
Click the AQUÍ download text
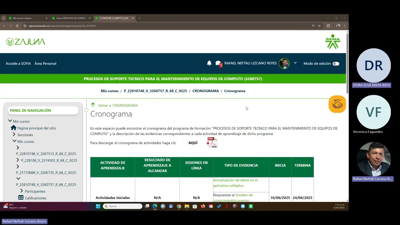click(x=193, y=143)
